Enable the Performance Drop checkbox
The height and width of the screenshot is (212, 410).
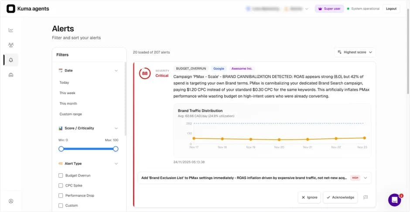point(61,195)
